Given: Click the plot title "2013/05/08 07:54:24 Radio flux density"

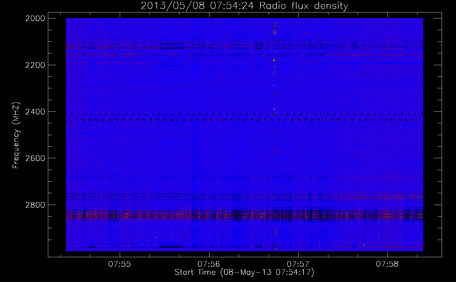Looking at the screenshot, I should point(244,6).
